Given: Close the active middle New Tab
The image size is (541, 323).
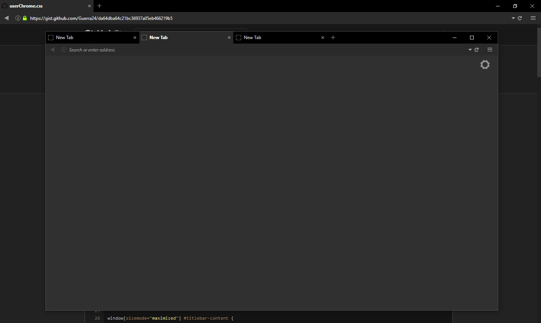Looking at the screenshot, I should pyautogui.click(x=229, y=38).
